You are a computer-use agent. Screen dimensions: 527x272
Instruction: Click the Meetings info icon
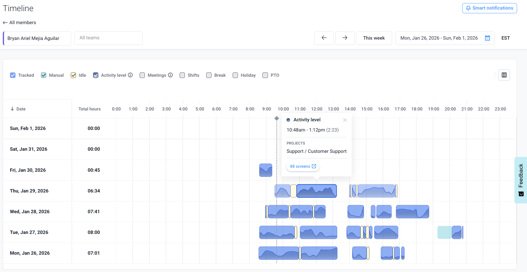coord(170,75)
